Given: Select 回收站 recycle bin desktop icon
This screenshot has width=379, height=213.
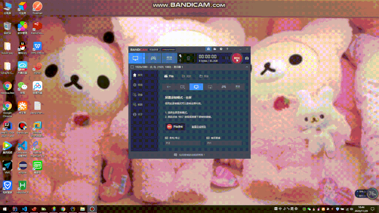Looking at the screenshot, I should 7,28.
